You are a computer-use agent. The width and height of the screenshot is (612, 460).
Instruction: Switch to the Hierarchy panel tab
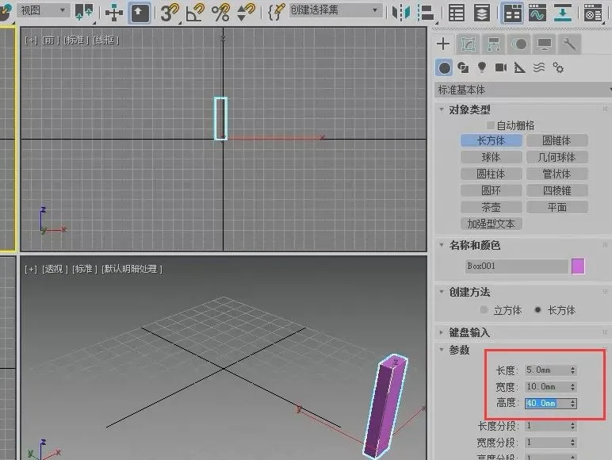493,44
